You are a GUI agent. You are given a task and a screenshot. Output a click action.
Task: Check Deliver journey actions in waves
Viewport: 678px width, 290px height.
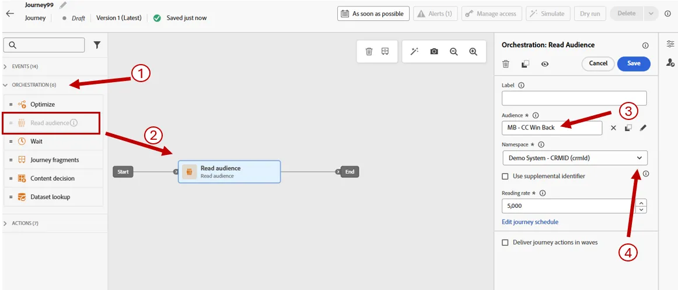click(x=505, y=242)
